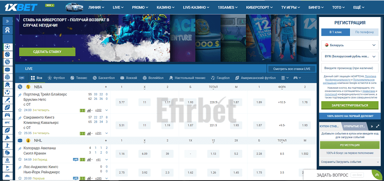Favorite the Sacramento match with star
Image resolution: width=384 pixels, height=181 pixels.
point(20,133)
